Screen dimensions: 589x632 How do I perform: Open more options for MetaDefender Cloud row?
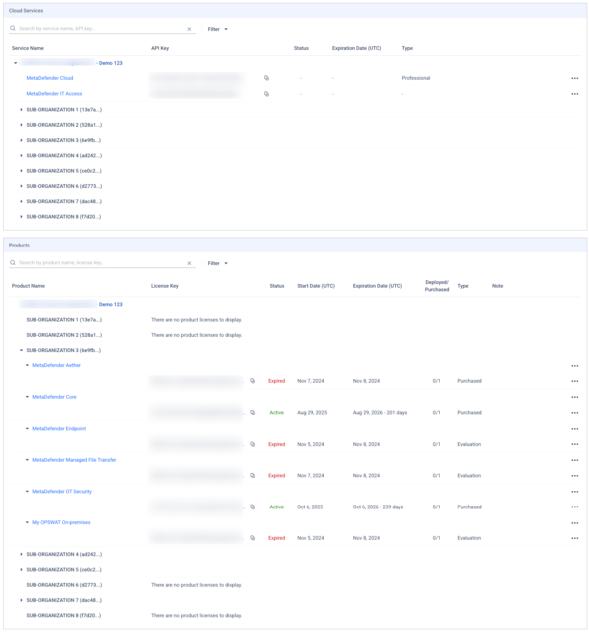coord(574,78)
